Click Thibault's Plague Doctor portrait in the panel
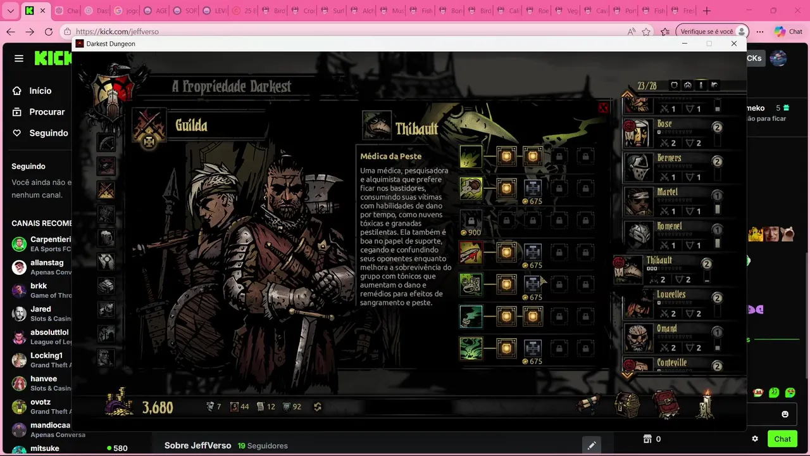This screenshot has width=810, height=456. tap(377, 125)
